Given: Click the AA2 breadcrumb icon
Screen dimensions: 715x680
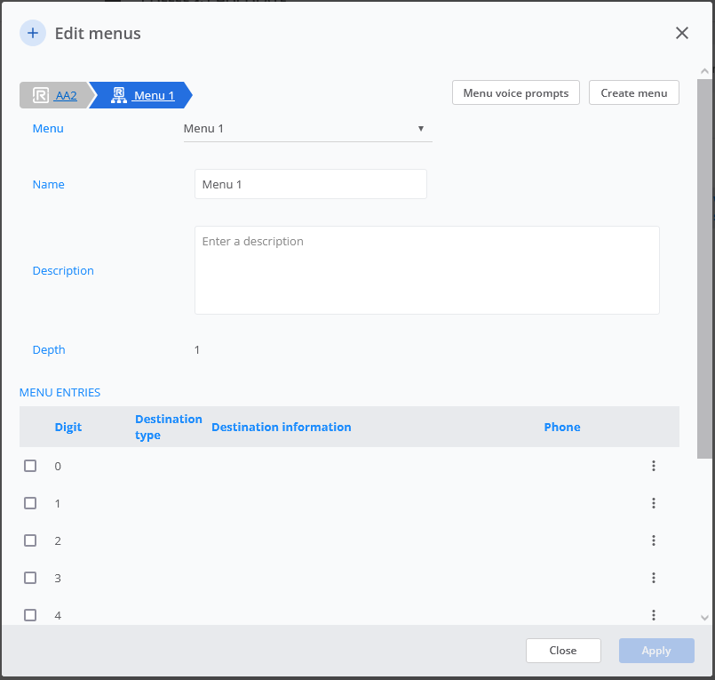Looking at the screenshot, I should 41,95.
